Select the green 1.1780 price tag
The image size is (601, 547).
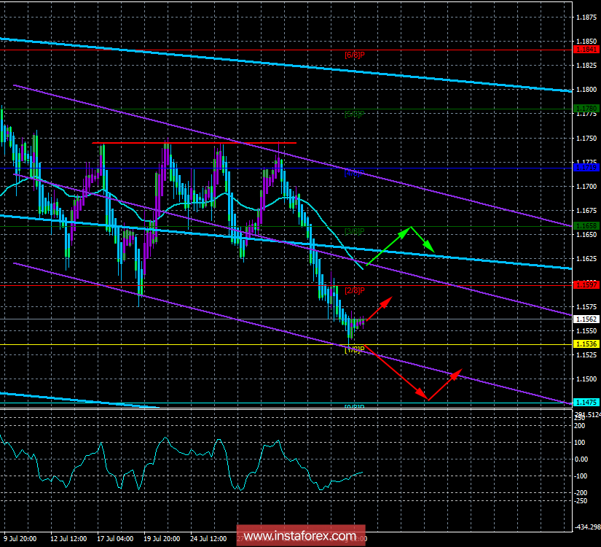point(586,108)
